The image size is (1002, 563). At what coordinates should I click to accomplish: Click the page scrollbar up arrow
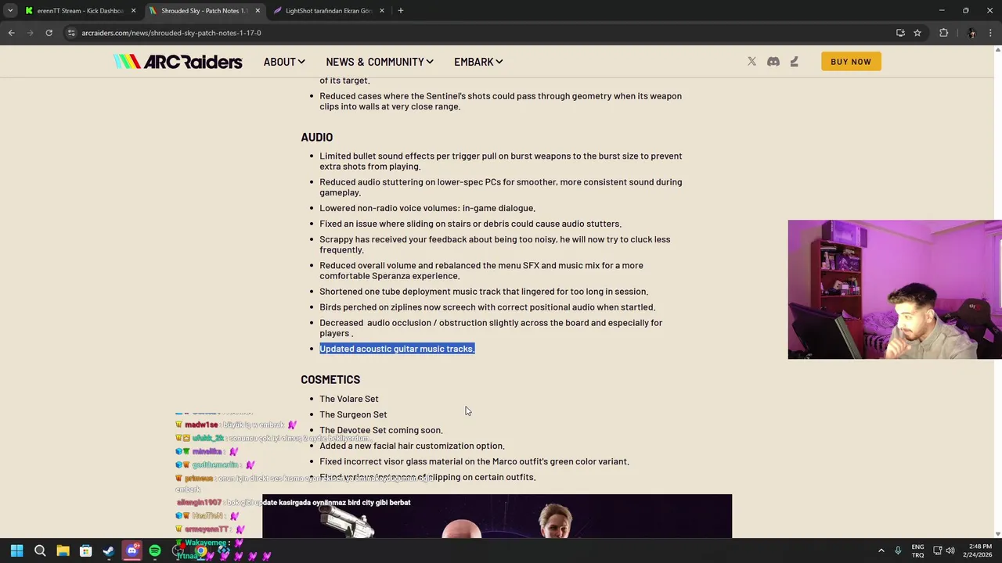[997, 50]
